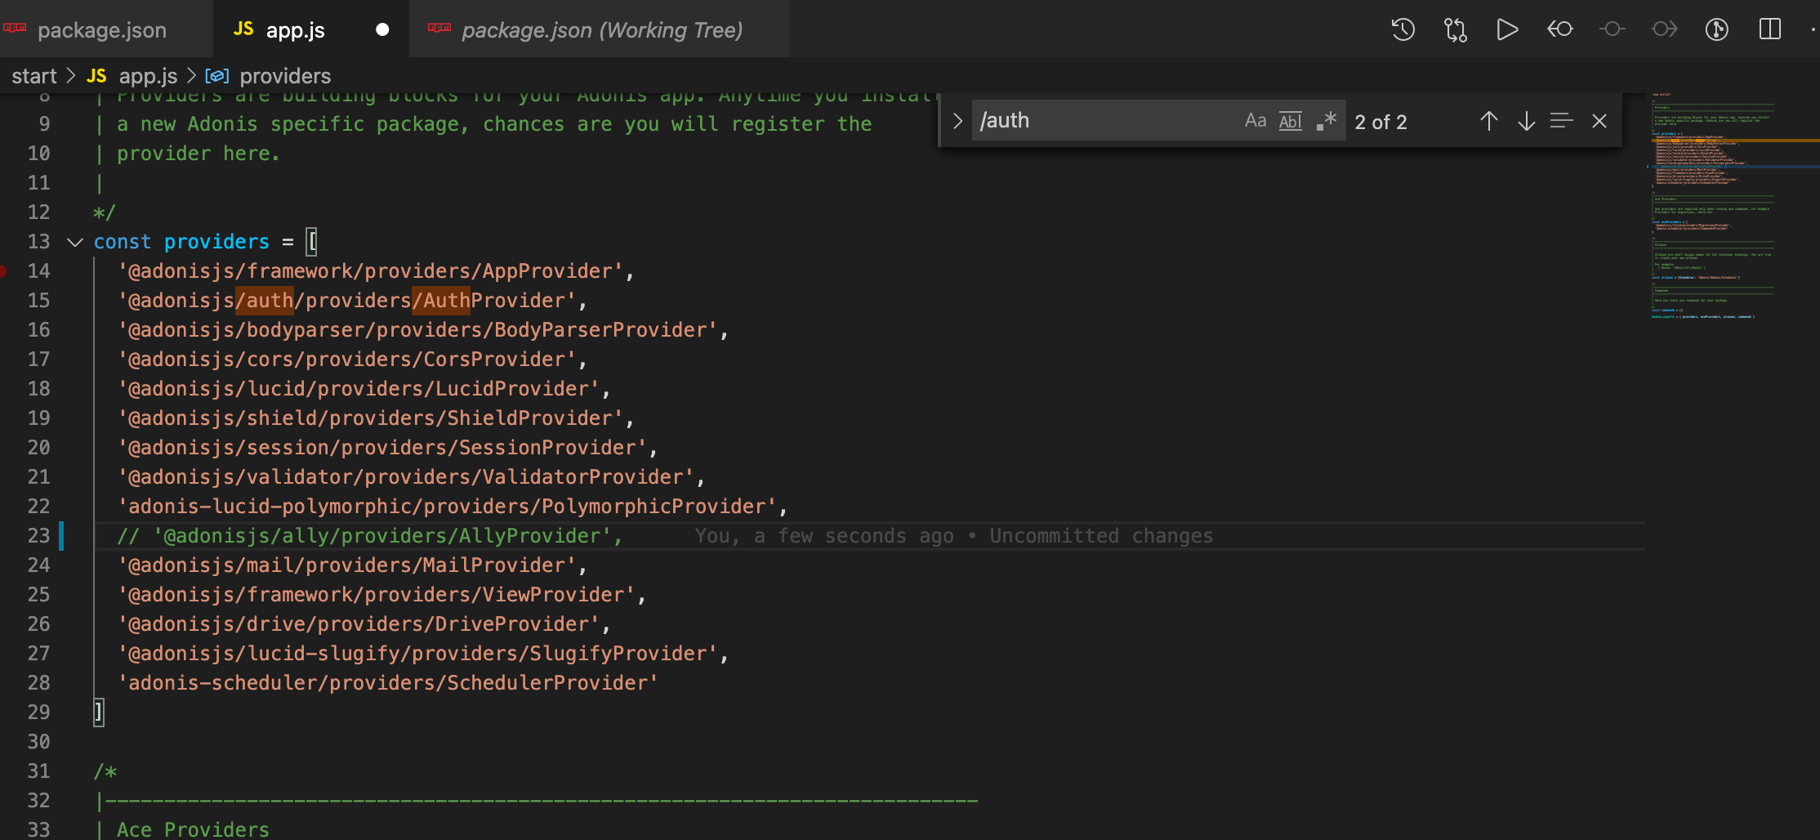Click the PolymorphicProvider line text
The image size is (1820, 840).
click(453, 507)
